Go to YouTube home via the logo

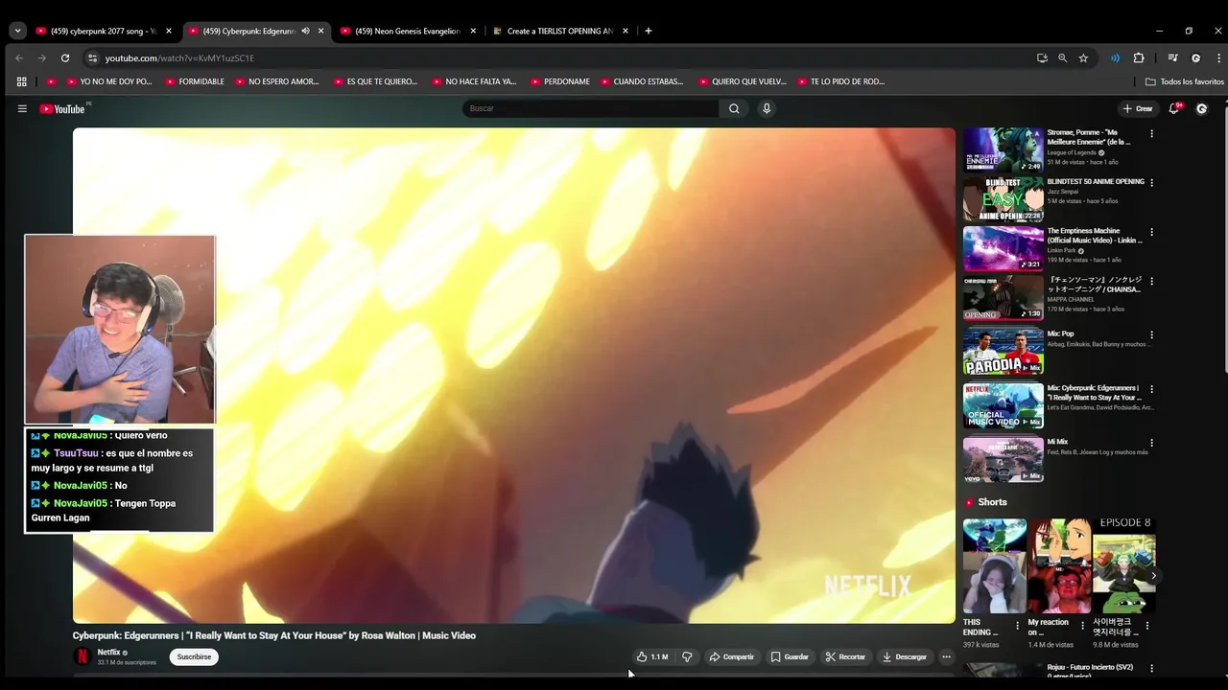pos(63,108)
